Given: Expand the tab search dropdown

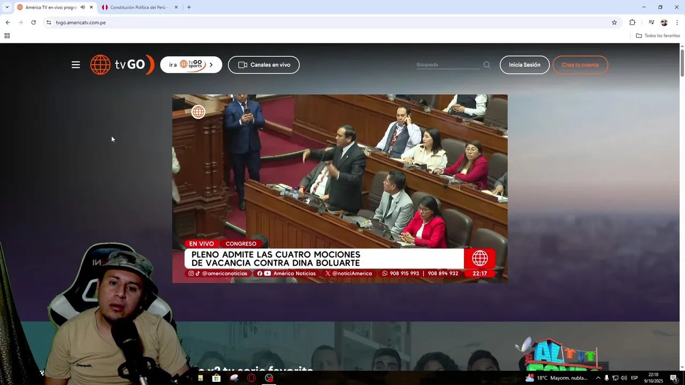Looking at the screenshot, I should click(7, 7).
